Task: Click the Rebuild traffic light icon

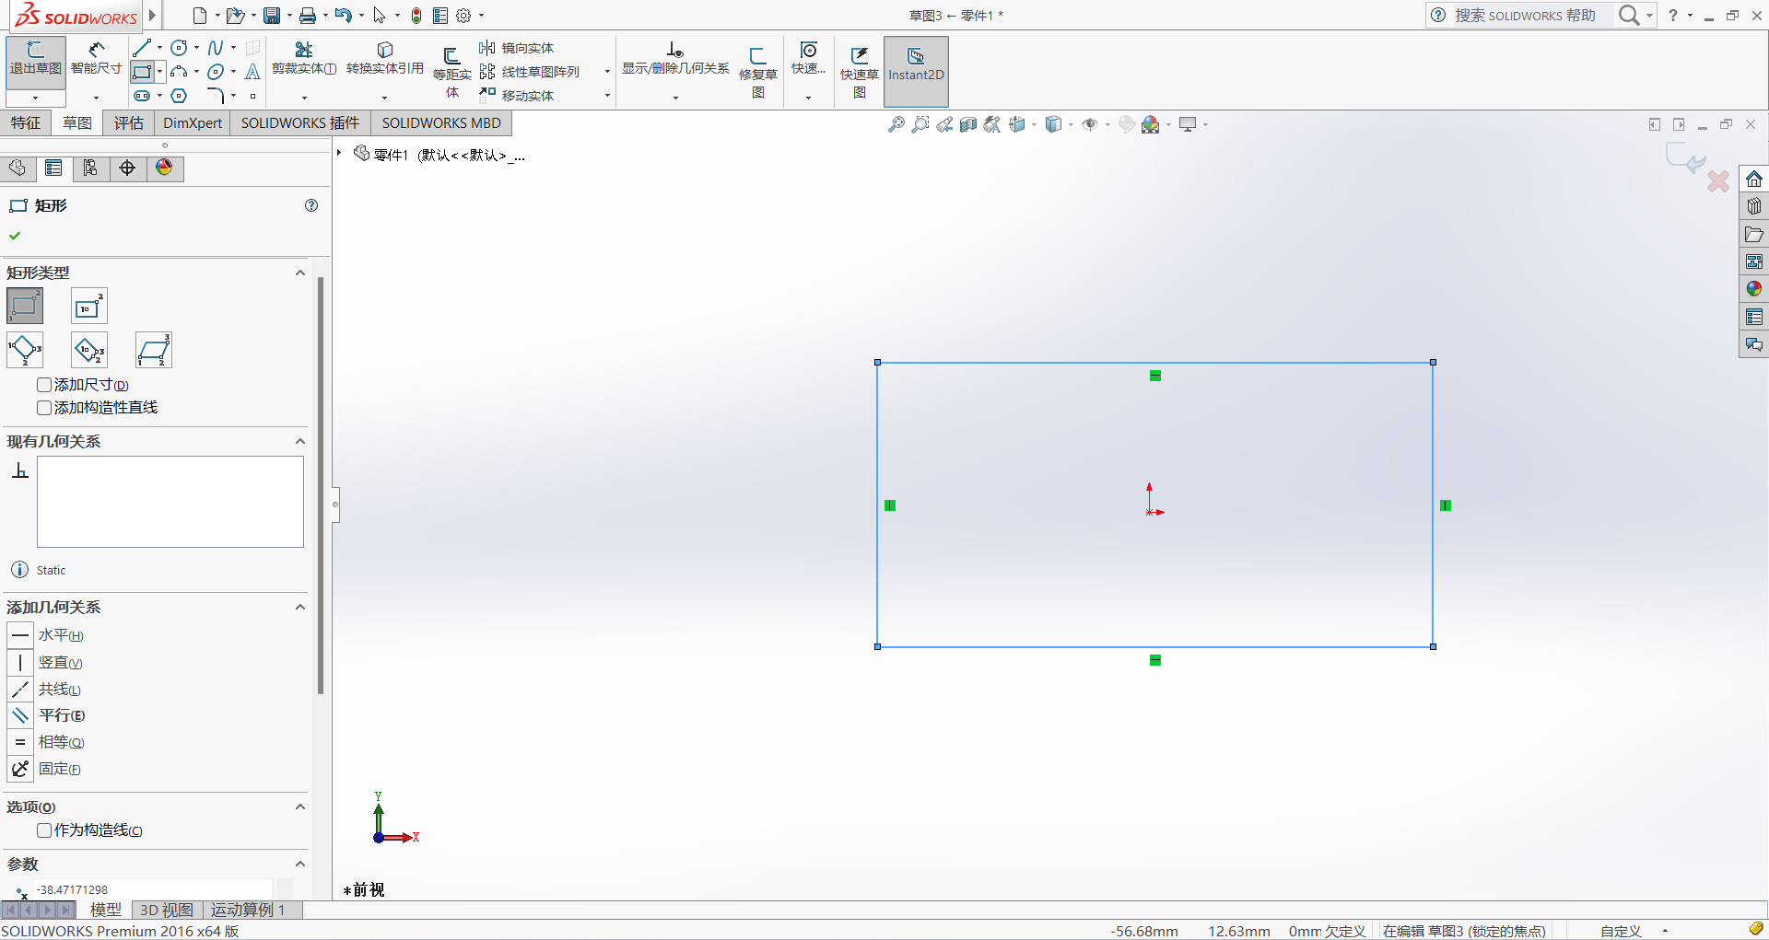Action: pyautogui.click(x=416, y=16)
